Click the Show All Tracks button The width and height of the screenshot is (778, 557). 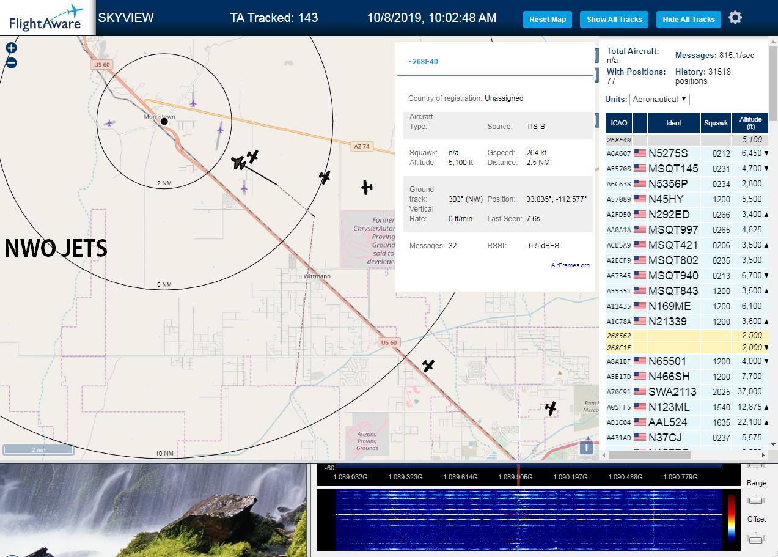(x=614, y=19)
